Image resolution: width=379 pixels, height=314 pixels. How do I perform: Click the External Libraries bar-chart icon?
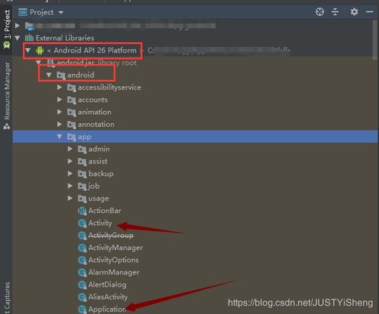tap(29, 38)
